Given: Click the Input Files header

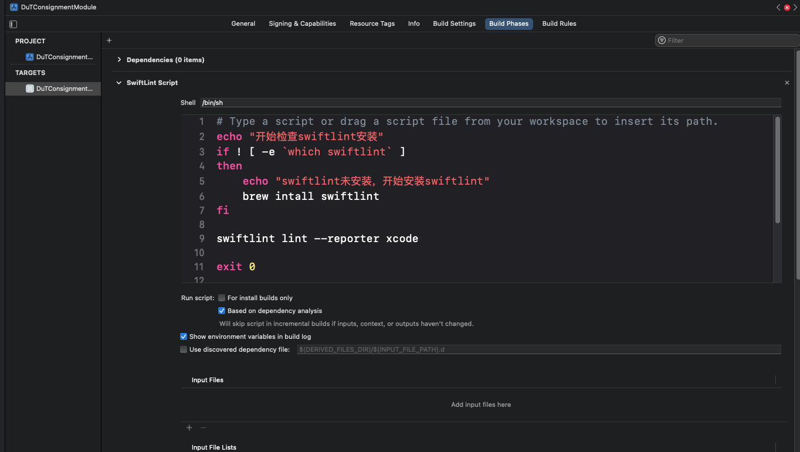Looking at the screenshot, I should point(208,380).
